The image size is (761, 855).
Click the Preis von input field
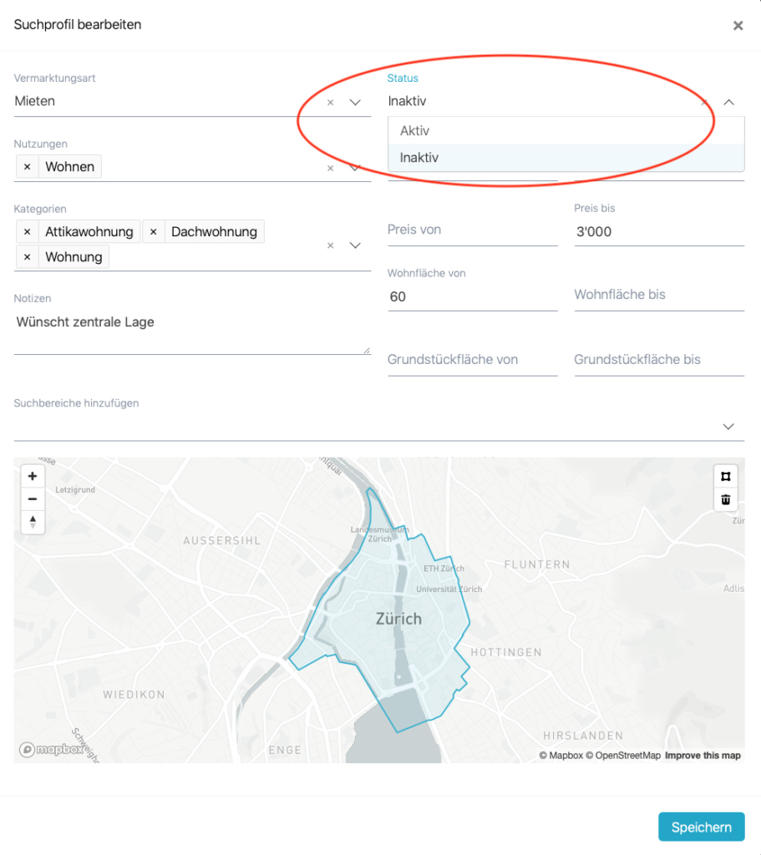[x=472, y=230]
